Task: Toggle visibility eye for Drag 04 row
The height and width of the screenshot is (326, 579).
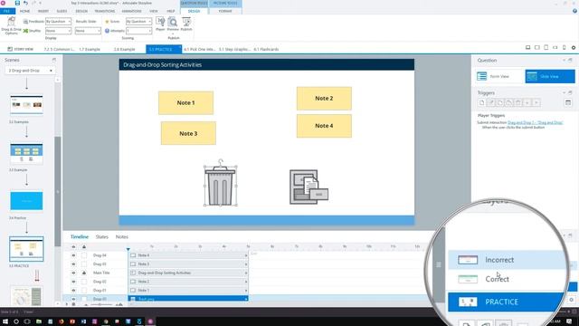Action: pos(73,255)
